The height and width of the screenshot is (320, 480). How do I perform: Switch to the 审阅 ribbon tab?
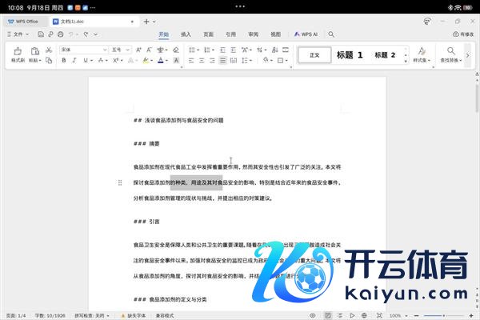point(253,34)
